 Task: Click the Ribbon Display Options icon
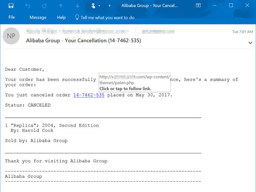coord(198,5)
